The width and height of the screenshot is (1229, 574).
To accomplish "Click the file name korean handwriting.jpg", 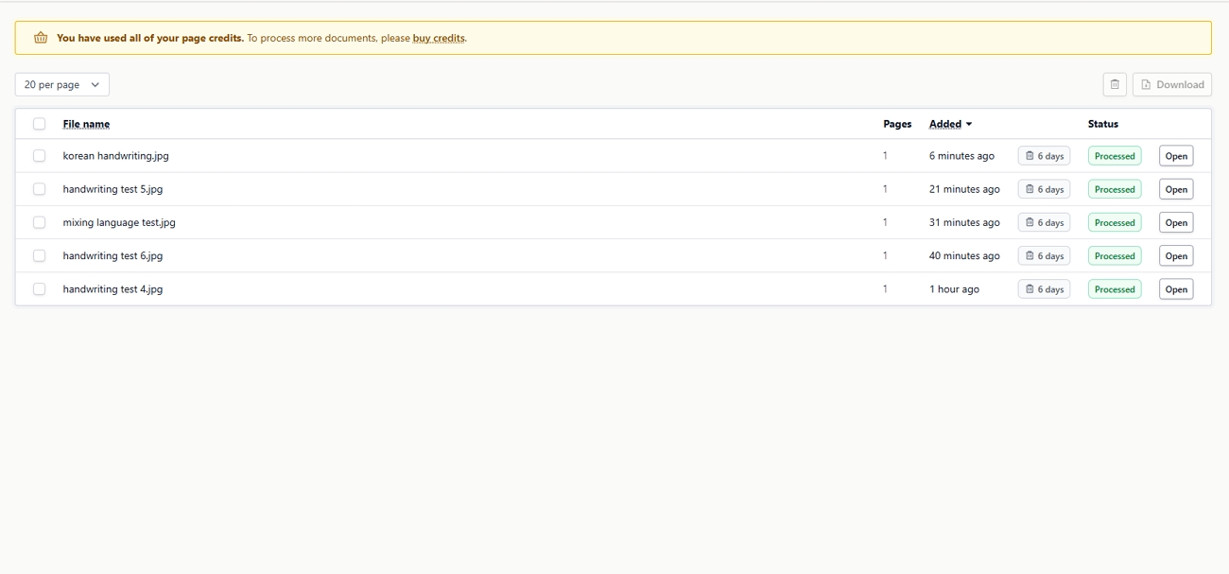I will (x=116, y=156).
